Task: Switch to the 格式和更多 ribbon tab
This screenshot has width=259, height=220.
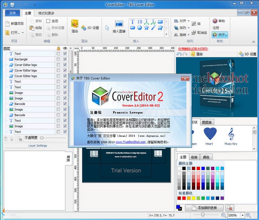Action: pos(47,13)
